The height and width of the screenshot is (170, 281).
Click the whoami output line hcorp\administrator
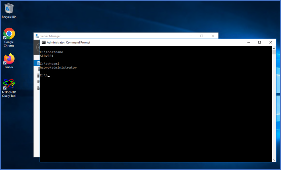coord(58,68)
